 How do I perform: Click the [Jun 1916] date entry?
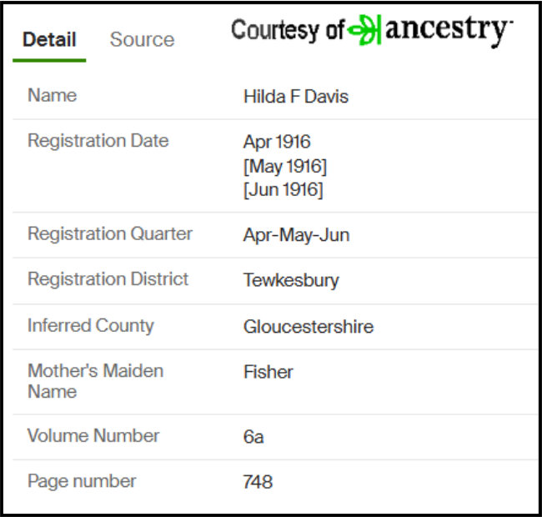point(284,190)
